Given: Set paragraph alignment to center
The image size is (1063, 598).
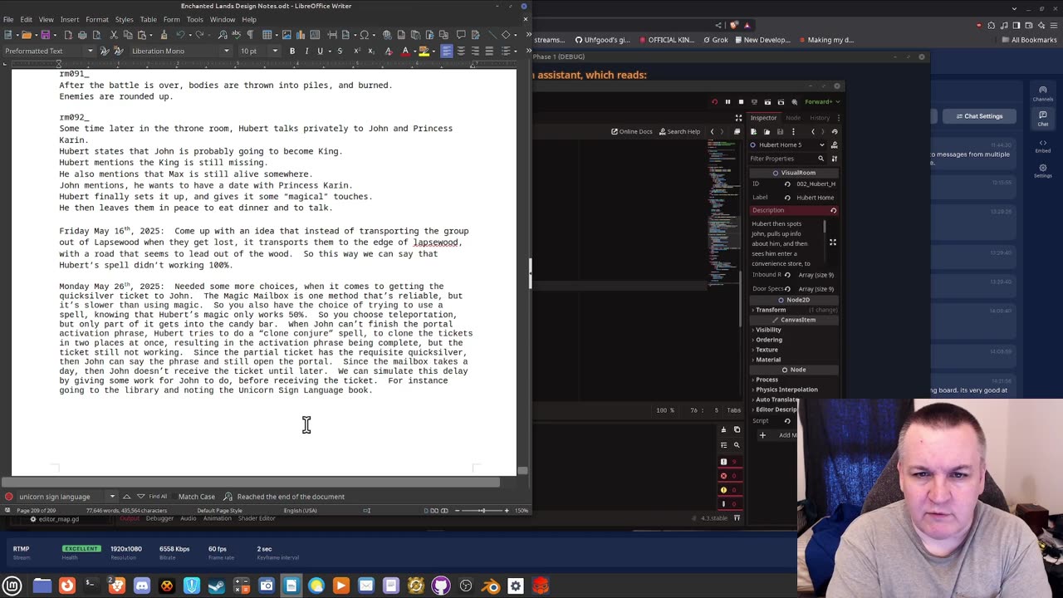Looking at the screenshot, I should tap(461, 51).
